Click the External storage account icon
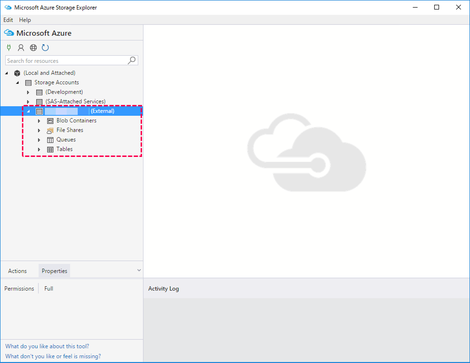 (39, 111)
